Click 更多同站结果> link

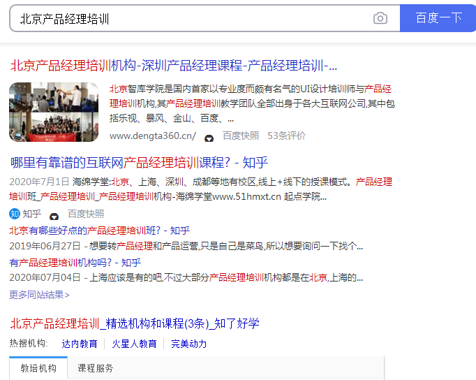tap(39, 295)
